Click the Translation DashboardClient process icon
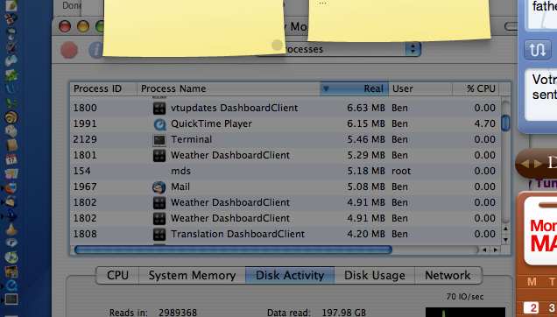This screenshot has width=557, height=317. (159, 234)
